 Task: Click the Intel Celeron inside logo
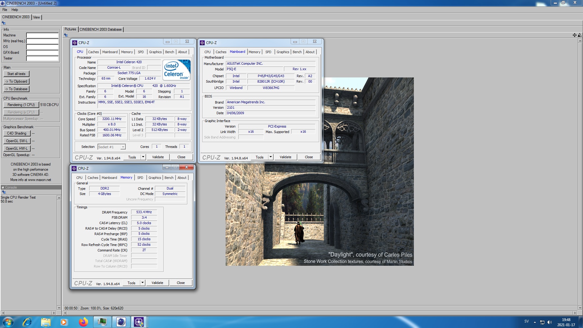tap(177, 70)
